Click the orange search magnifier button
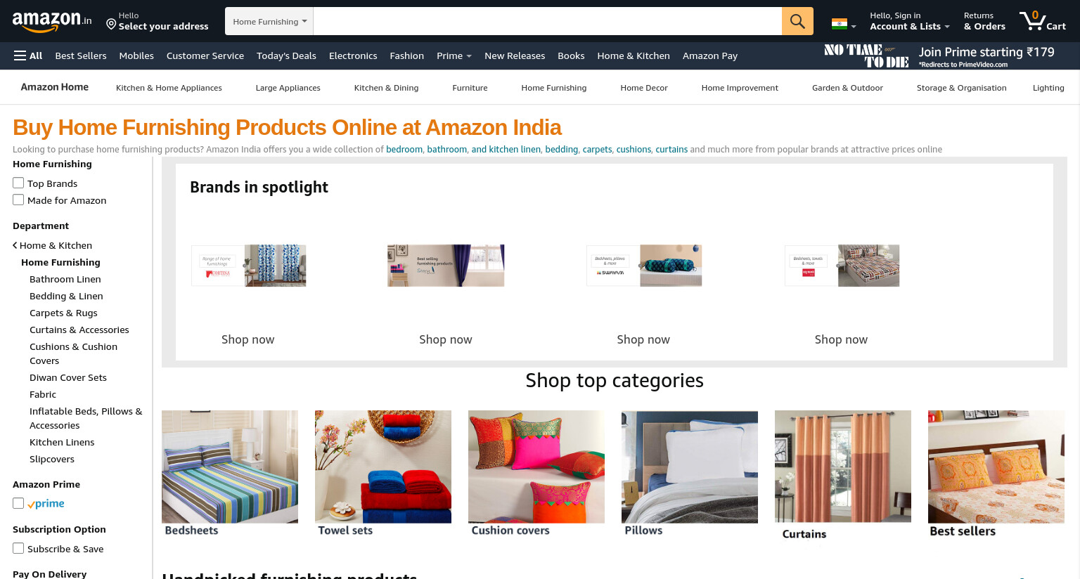Viewport: 1080px width, 579px height. pyautogui.click(x=797, y=21)
